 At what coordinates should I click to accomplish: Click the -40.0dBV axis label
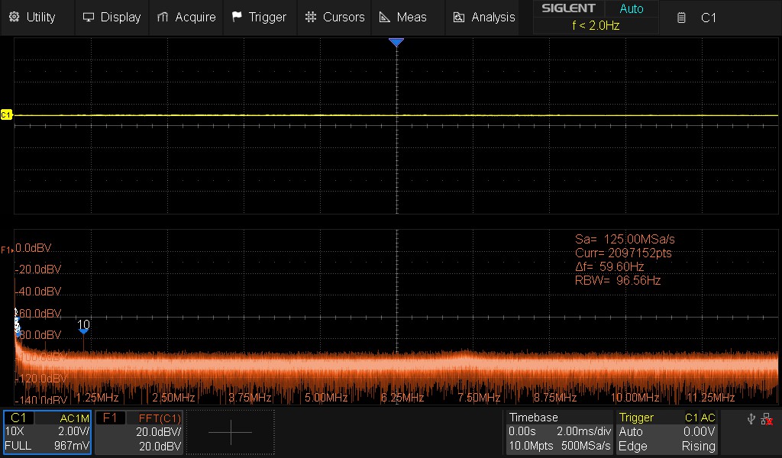point(38,291)
